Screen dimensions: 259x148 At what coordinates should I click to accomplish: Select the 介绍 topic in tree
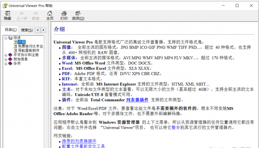[22, 42]
